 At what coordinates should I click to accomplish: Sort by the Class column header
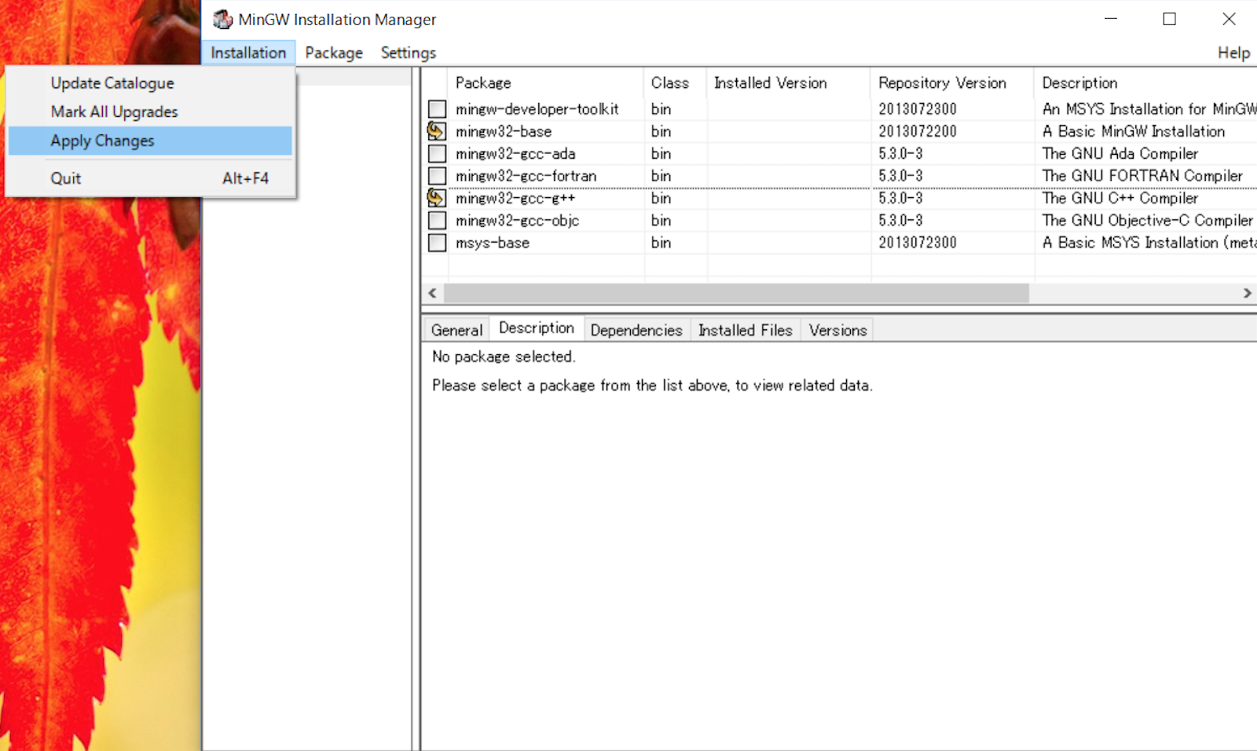click(676, 83)
